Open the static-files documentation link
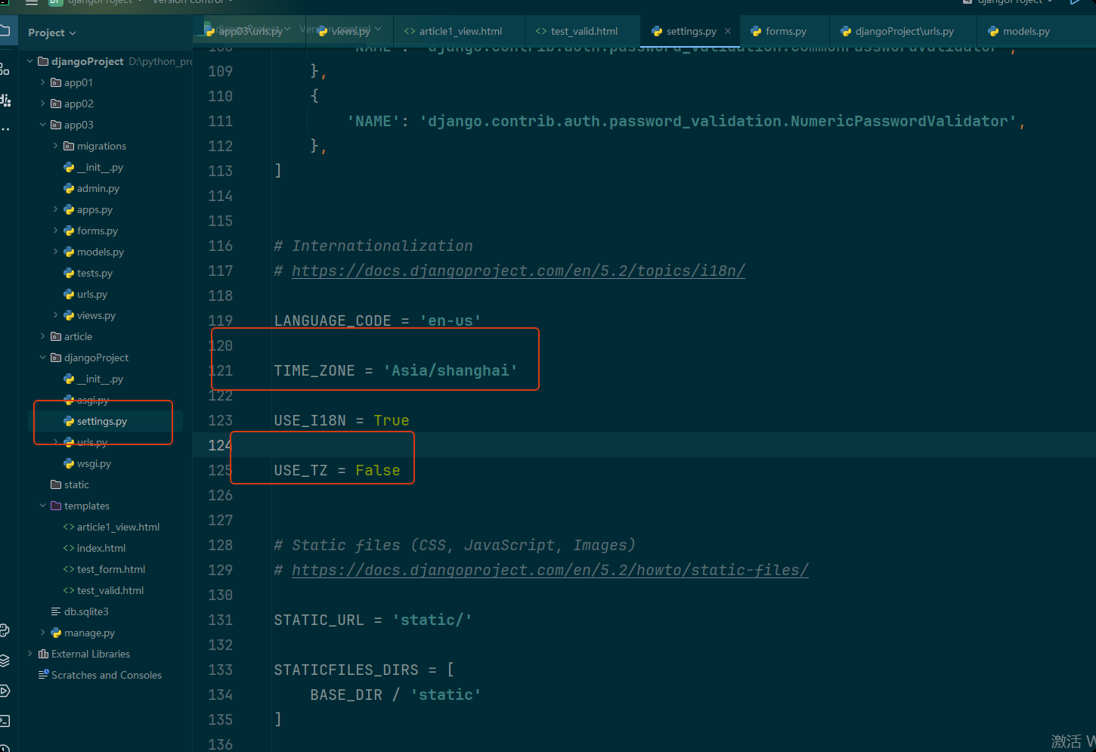Image resolution: width=1096 pixels, height=752 pixels. coord(550,570)
